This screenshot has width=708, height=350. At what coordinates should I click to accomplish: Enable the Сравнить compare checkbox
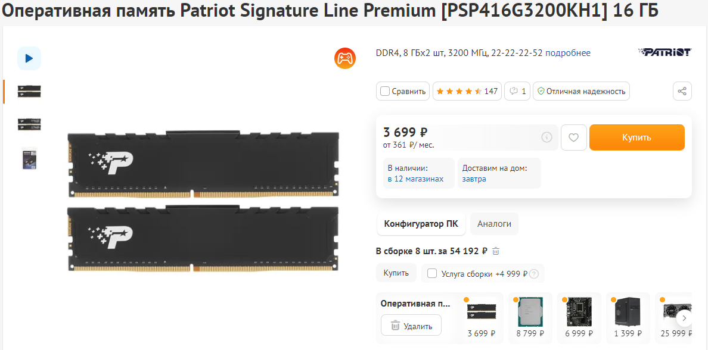coord(385,91)
